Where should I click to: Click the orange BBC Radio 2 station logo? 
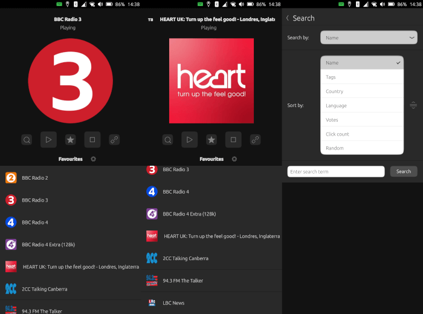click(11, 178)
